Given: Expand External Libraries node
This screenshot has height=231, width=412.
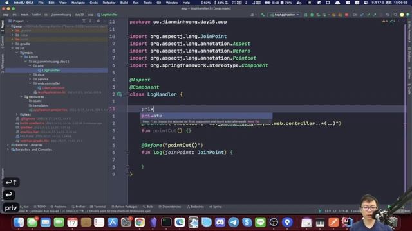Looking at the screenshot, I should pos(8,145).
